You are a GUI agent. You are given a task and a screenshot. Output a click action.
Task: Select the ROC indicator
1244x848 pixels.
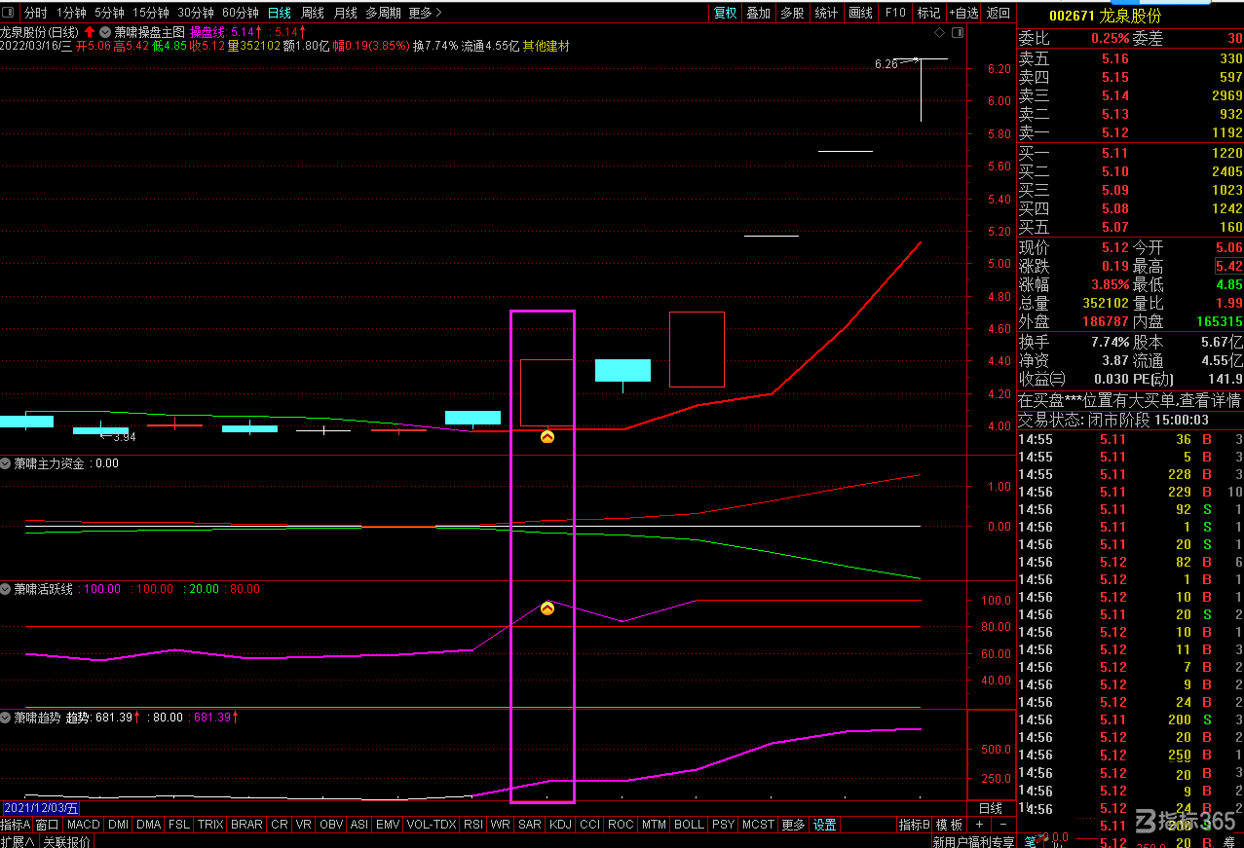[621, 825]
